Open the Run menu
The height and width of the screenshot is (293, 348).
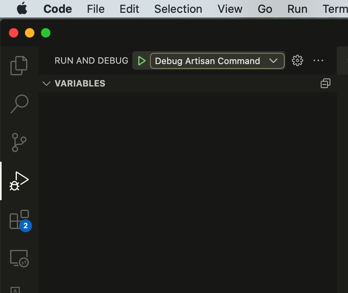coord(297,9)
